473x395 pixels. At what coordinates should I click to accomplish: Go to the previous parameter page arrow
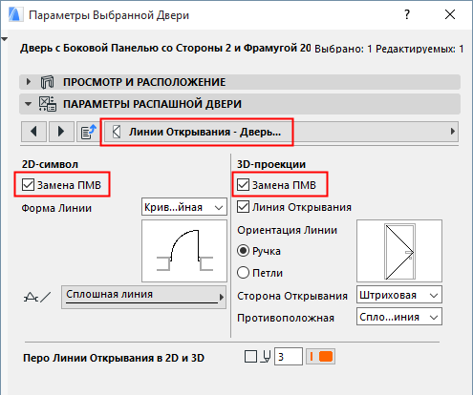click(33, 132)
